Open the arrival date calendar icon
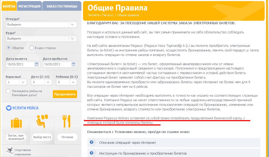This screenshot has width=269, height=157. 74,64
